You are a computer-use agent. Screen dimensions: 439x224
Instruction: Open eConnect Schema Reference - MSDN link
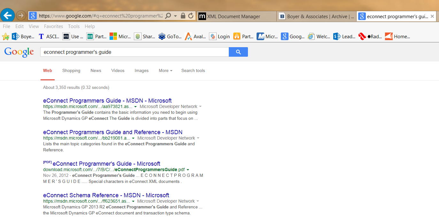click(x=106, y=195)
